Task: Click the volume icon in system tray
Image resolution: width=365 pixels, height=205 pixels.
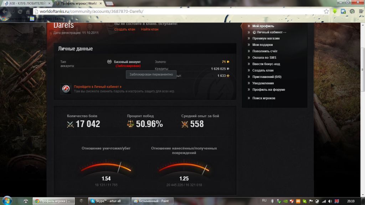Action: click(x=330, y=201)
